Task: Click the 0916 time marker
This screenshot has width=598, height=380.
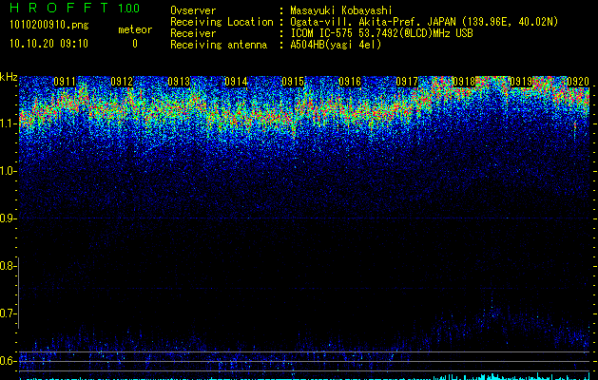Action: [x=350, y=82]
